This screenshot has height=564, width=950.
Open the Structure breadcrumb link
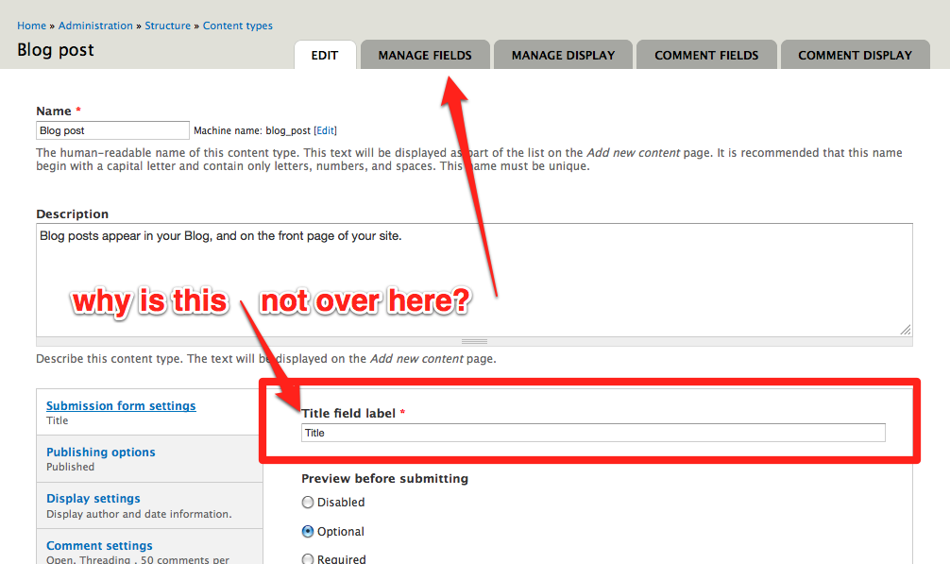[x=167, y=26]
